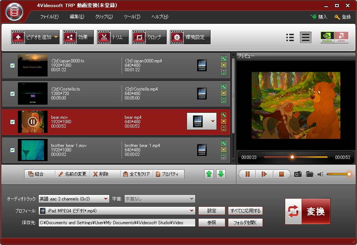
Task: Mute audio with the speaker icon
Action: tap(320, 174)
